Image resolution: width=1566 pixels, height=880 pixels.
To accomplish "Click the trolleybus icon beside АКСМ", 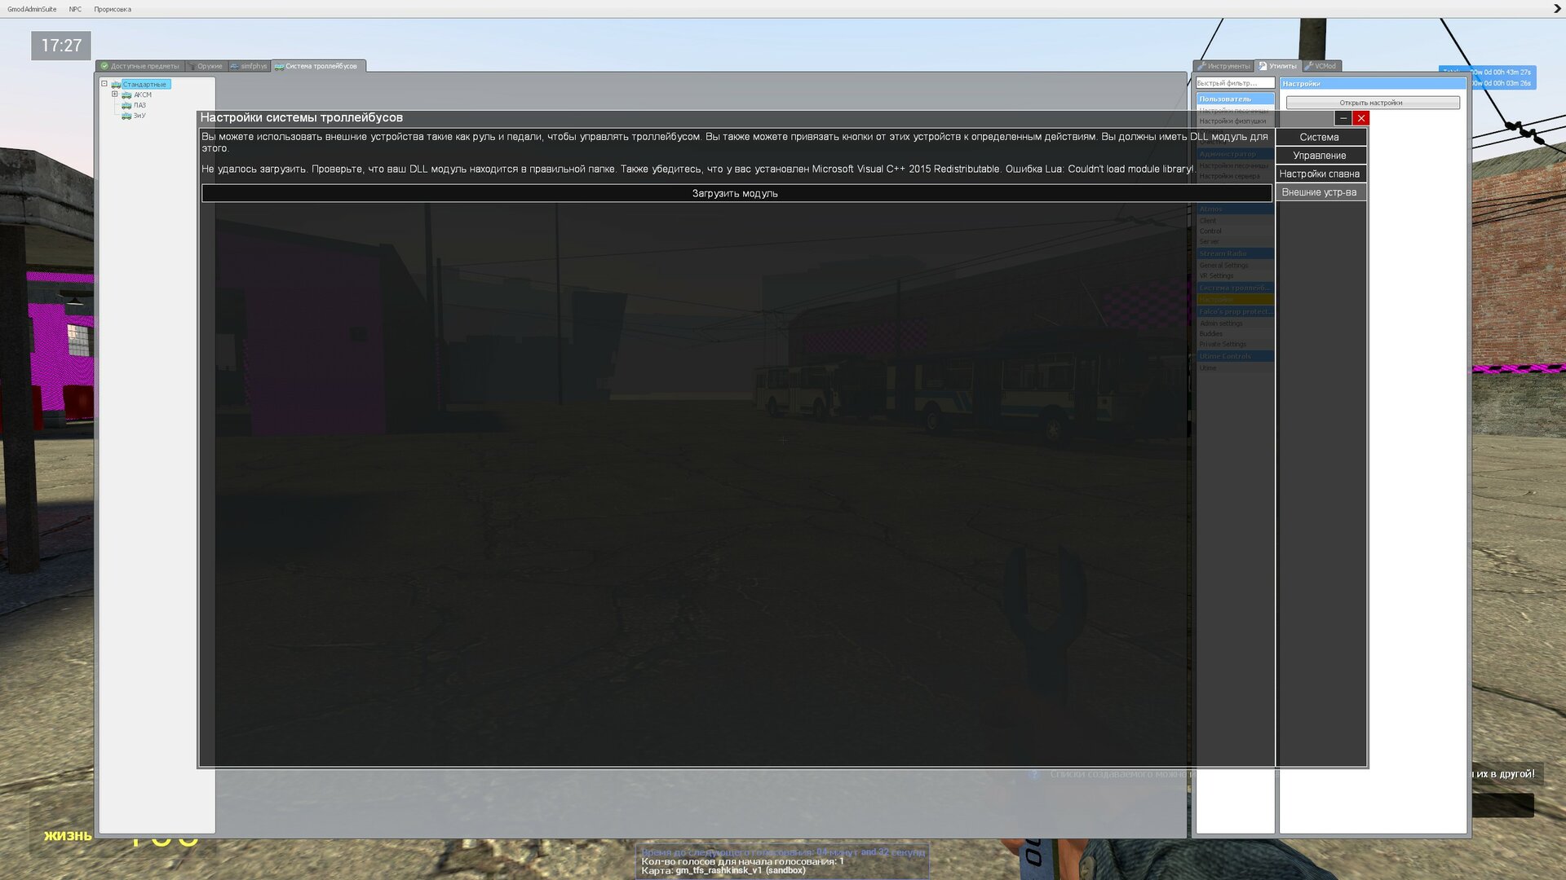I will (126, 95).
